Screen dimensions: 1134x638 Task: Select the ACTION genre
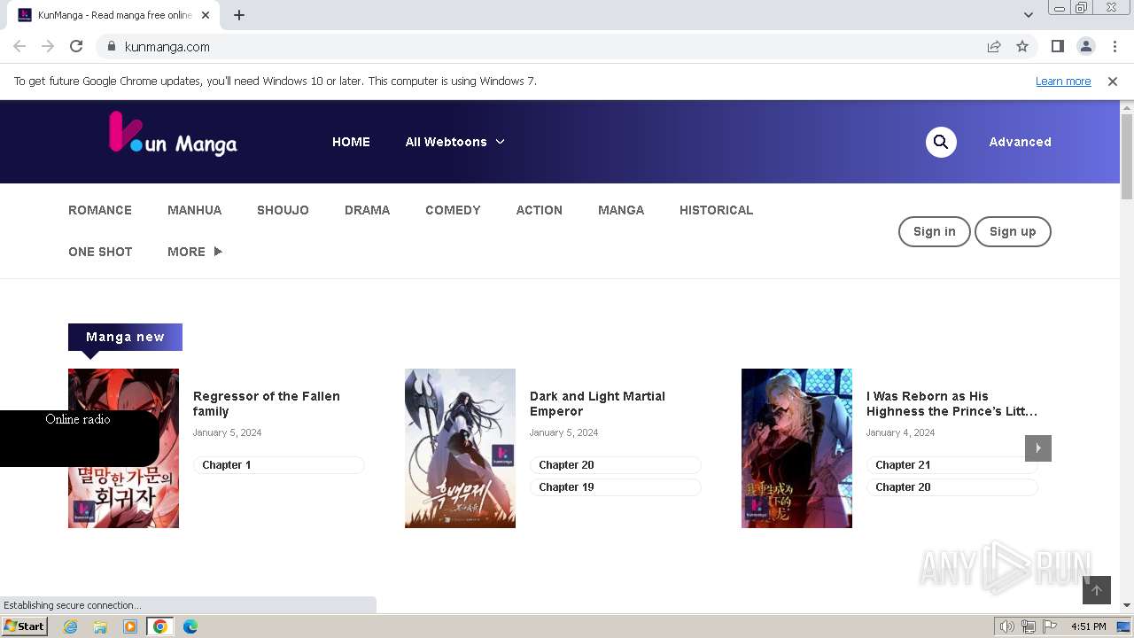click(540, 210)
